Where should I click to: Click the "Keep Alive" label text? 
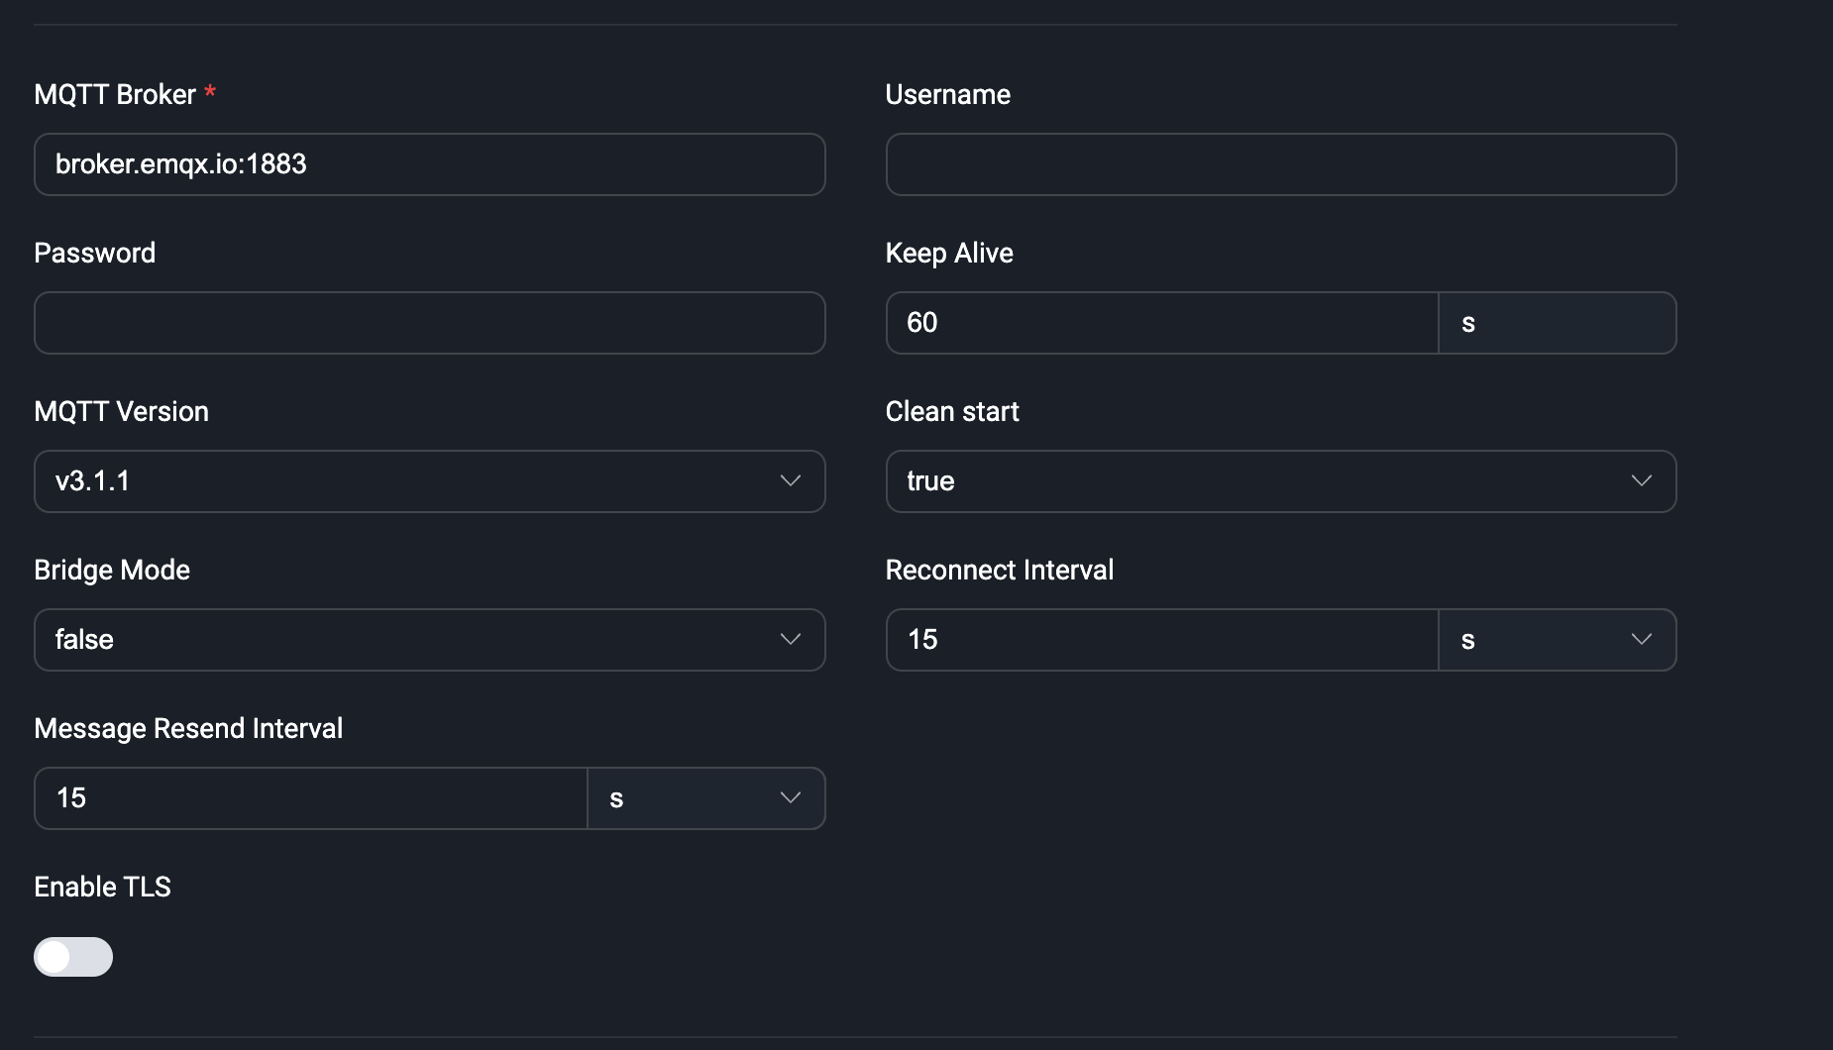click(x=948, y=254)
